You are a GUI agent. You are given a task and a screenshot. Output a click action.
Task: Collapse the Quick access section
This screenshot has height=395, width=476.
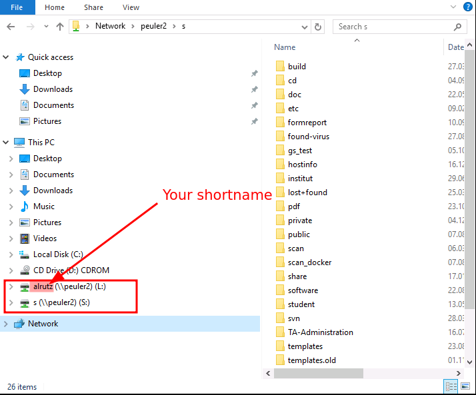coord(6,57)
